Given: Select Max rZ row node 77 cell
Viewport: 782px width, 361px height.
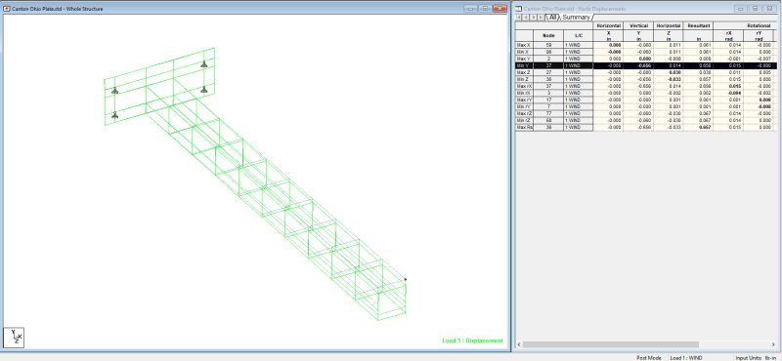Looking at the screenshot, I should (x=548, y=113).
